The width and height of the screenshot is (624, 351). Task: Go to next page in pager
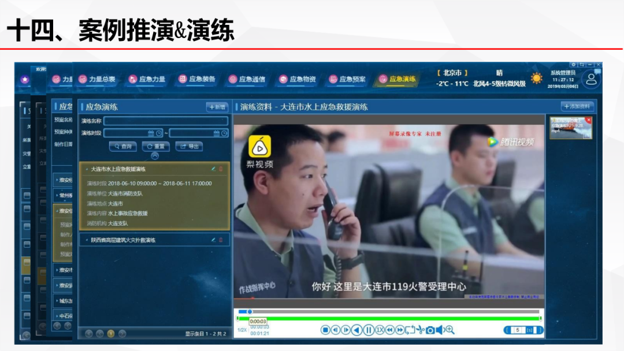pos(122,334)
